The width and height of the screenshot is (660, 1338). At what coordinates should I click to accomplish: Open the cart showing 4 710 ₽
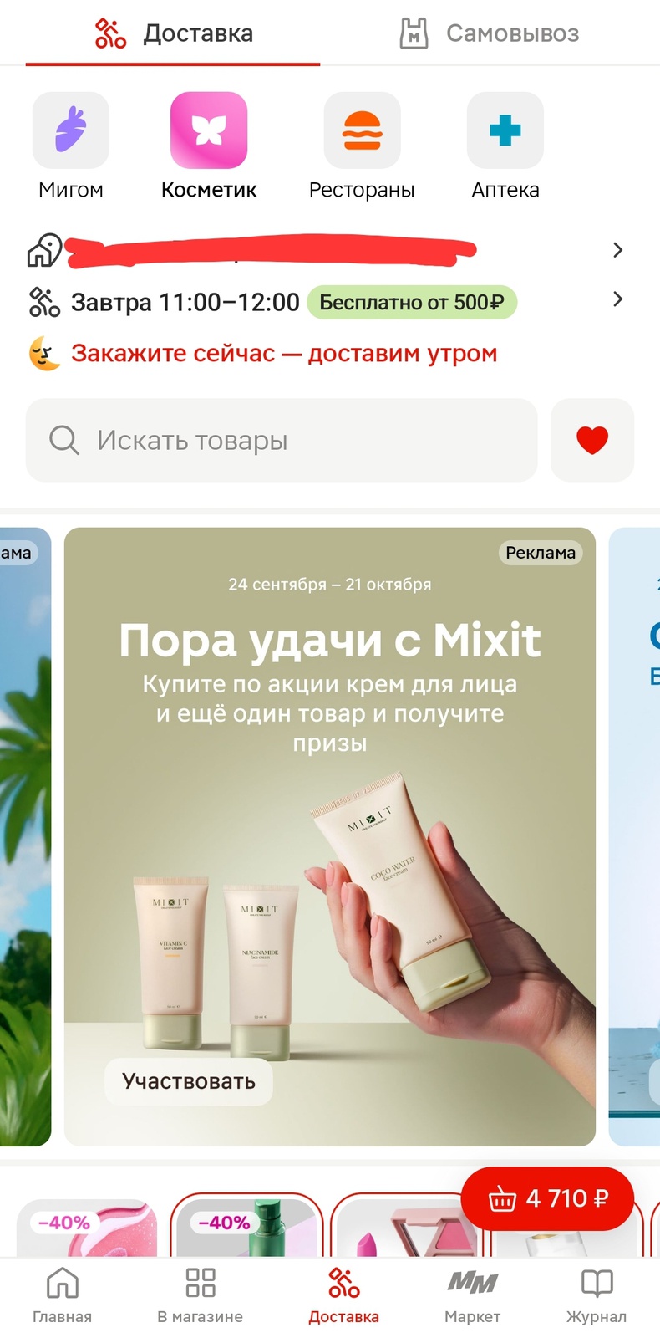coord(547,1198)
